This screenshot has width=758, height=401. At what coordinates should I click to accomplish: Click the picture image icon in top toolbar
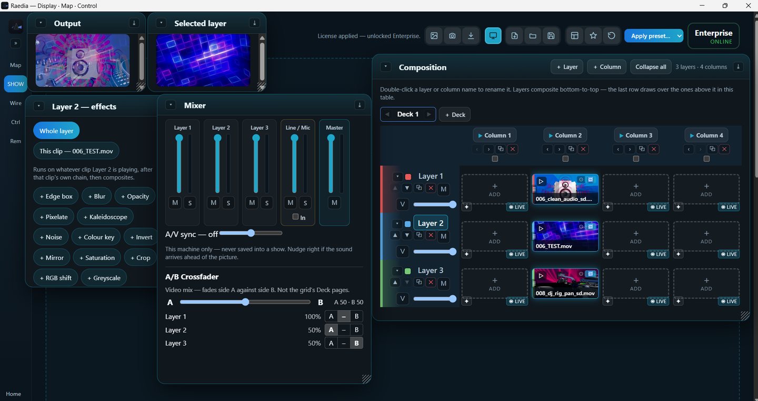point(434,36)
